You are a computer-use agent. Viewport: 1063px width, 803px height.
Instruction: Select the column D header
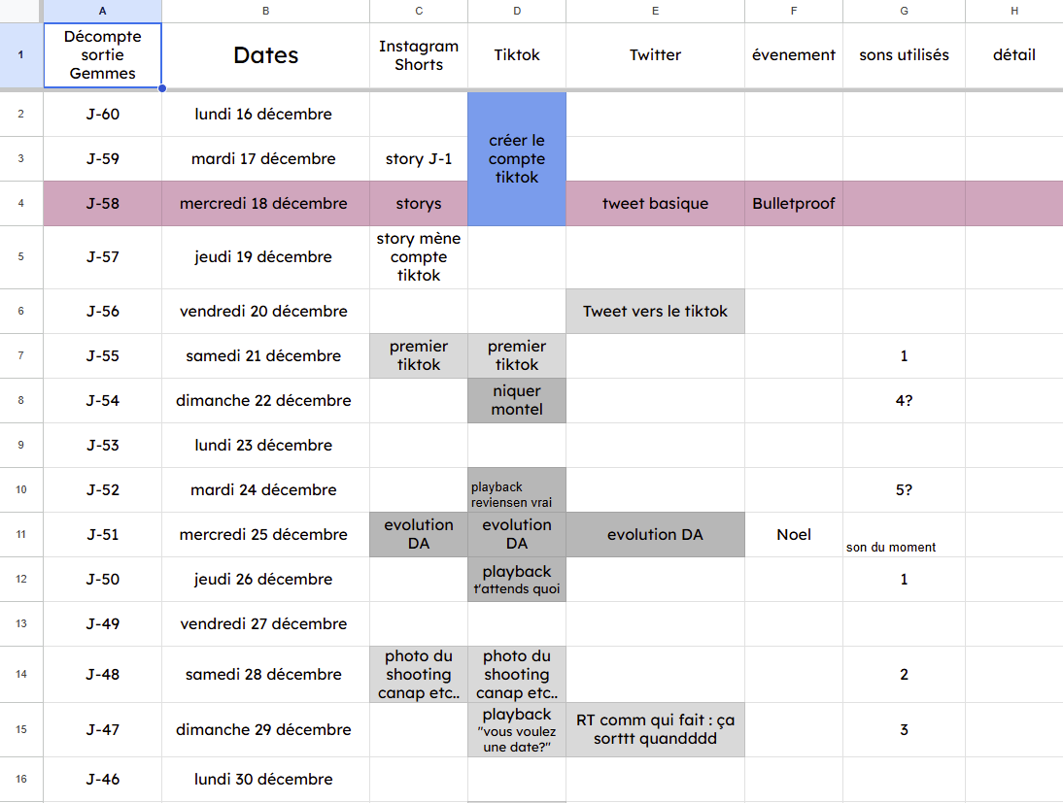[x=516, y=11]
